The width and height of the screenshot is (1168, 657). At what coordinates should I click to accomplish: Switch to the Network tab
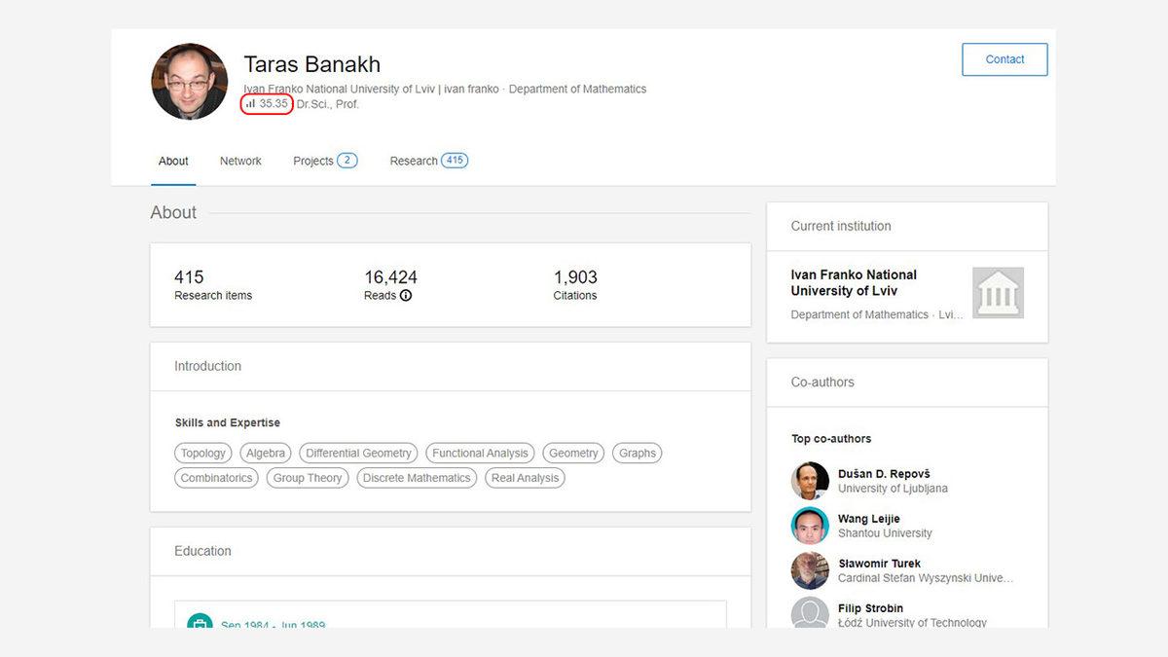[240, 161]
